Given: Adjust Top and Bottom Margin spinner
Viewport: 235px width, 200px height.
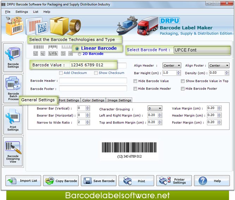Looking at the screenshot, I should [160, 122].
